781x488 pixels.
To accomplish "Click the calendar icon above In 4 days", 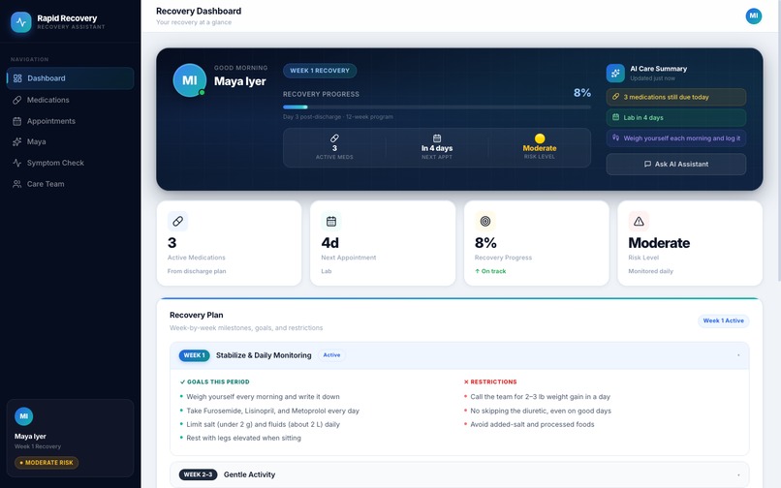I will point(437,137).
